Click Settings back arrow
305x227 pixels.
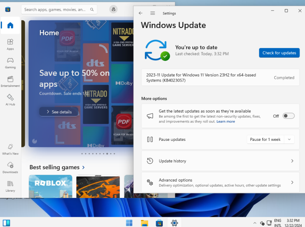tap(141, 13)
